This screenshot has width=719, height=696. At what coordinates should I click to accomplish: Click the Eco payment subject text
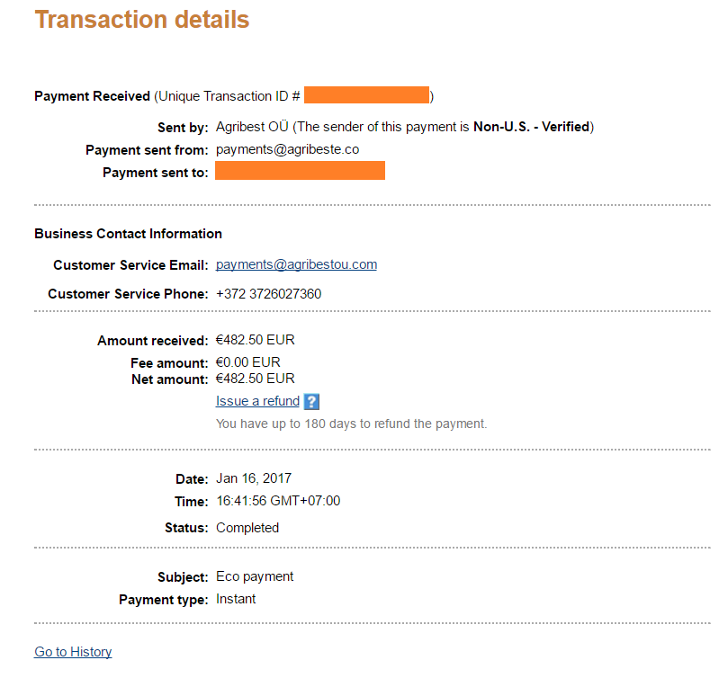pyautogui.click(x=255, y=576)
